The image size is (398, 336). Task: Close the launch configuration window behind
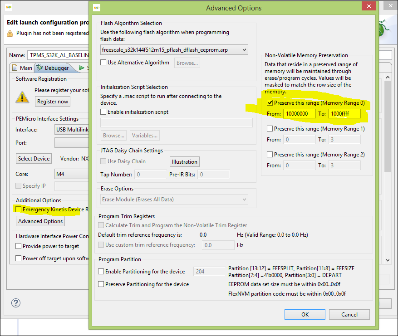pyautogui.click(x=391, y=5)
